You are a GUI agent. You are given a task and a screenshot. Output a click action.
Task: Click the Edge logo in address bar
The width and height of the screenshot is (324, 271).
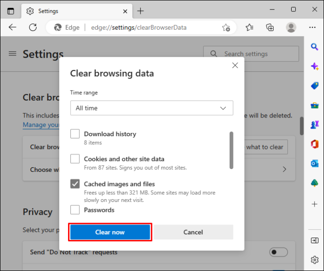pyautogui.click(x=58, y=27)
